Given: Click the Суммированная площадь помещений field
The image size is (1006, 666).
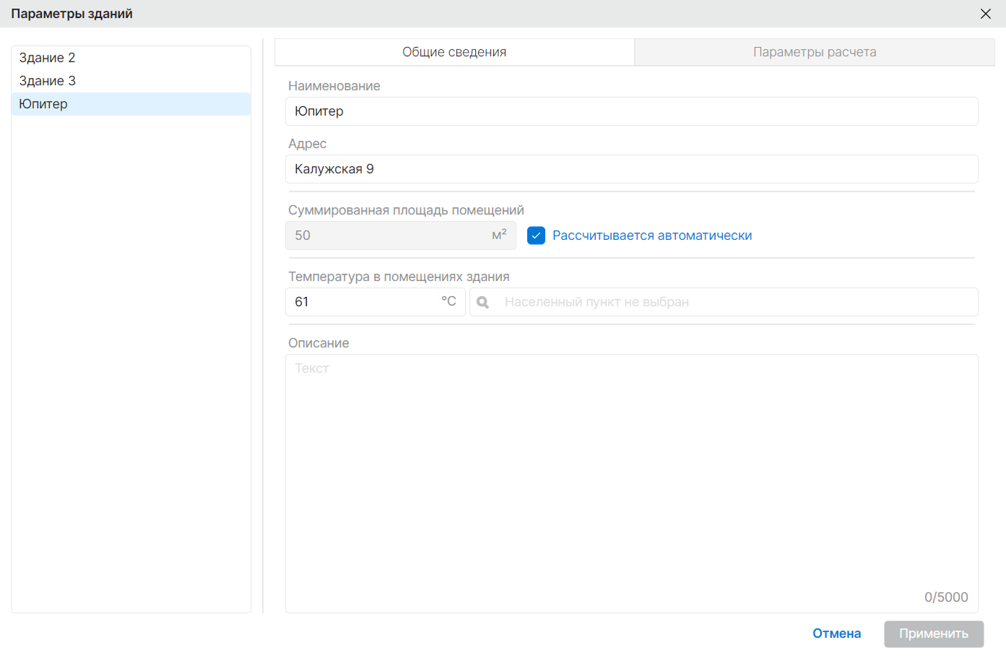Looking at the screenshot, I should (401, 235).
